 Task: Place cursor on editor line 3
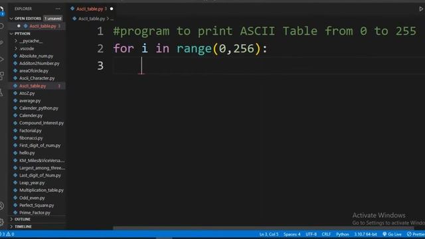[x=268, y=66]
